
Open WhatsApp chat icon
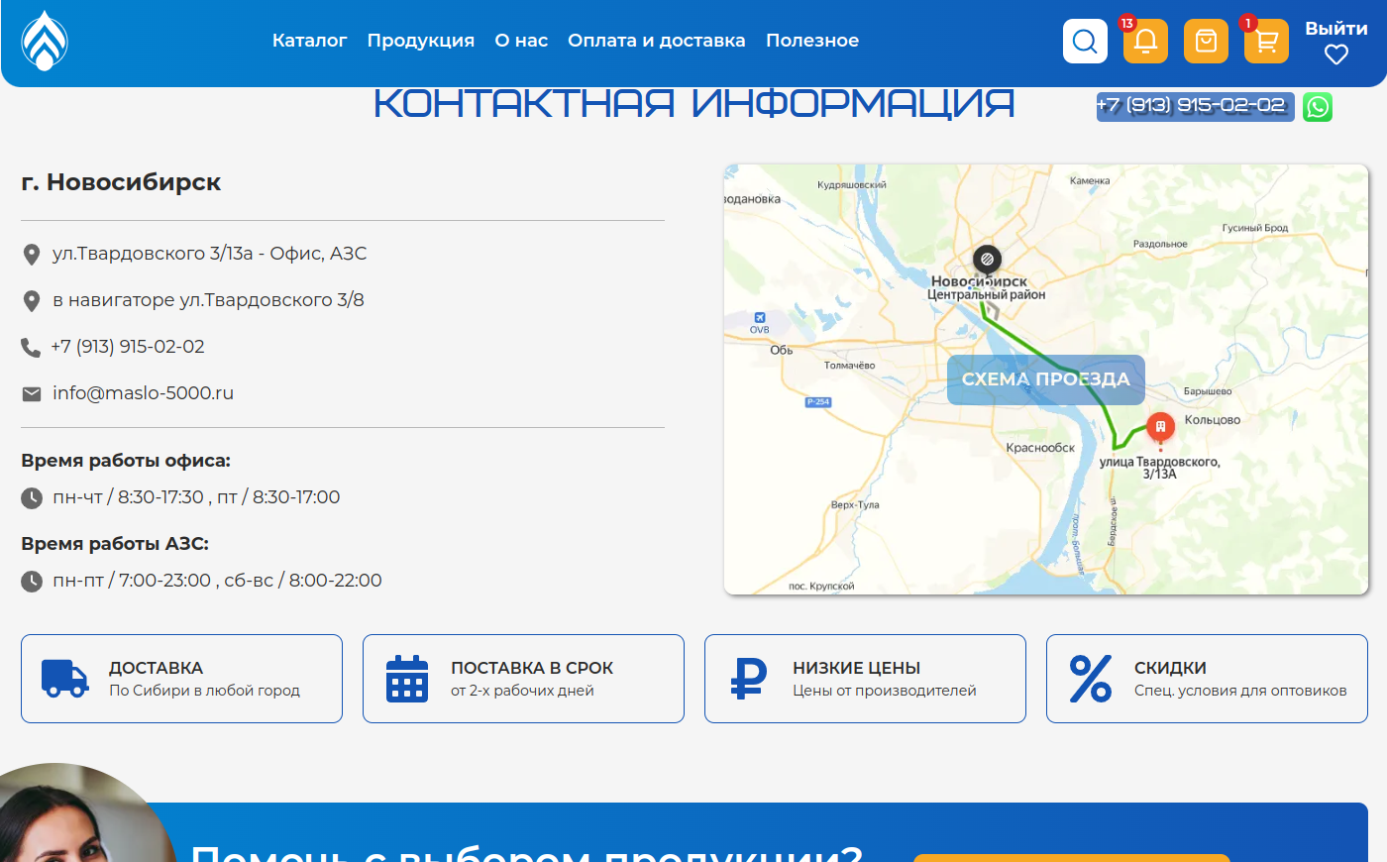click(x=1318, y=107)
